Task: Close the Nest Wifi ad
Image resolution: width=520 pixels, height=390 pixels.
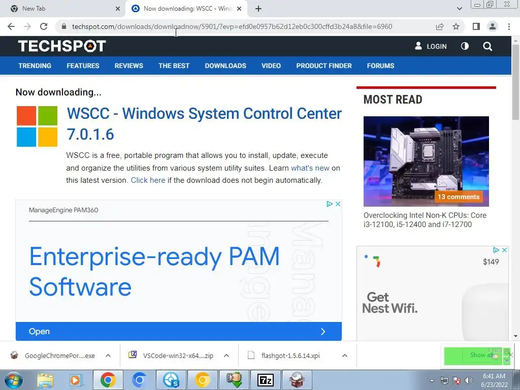Action: tap(504, 250)
